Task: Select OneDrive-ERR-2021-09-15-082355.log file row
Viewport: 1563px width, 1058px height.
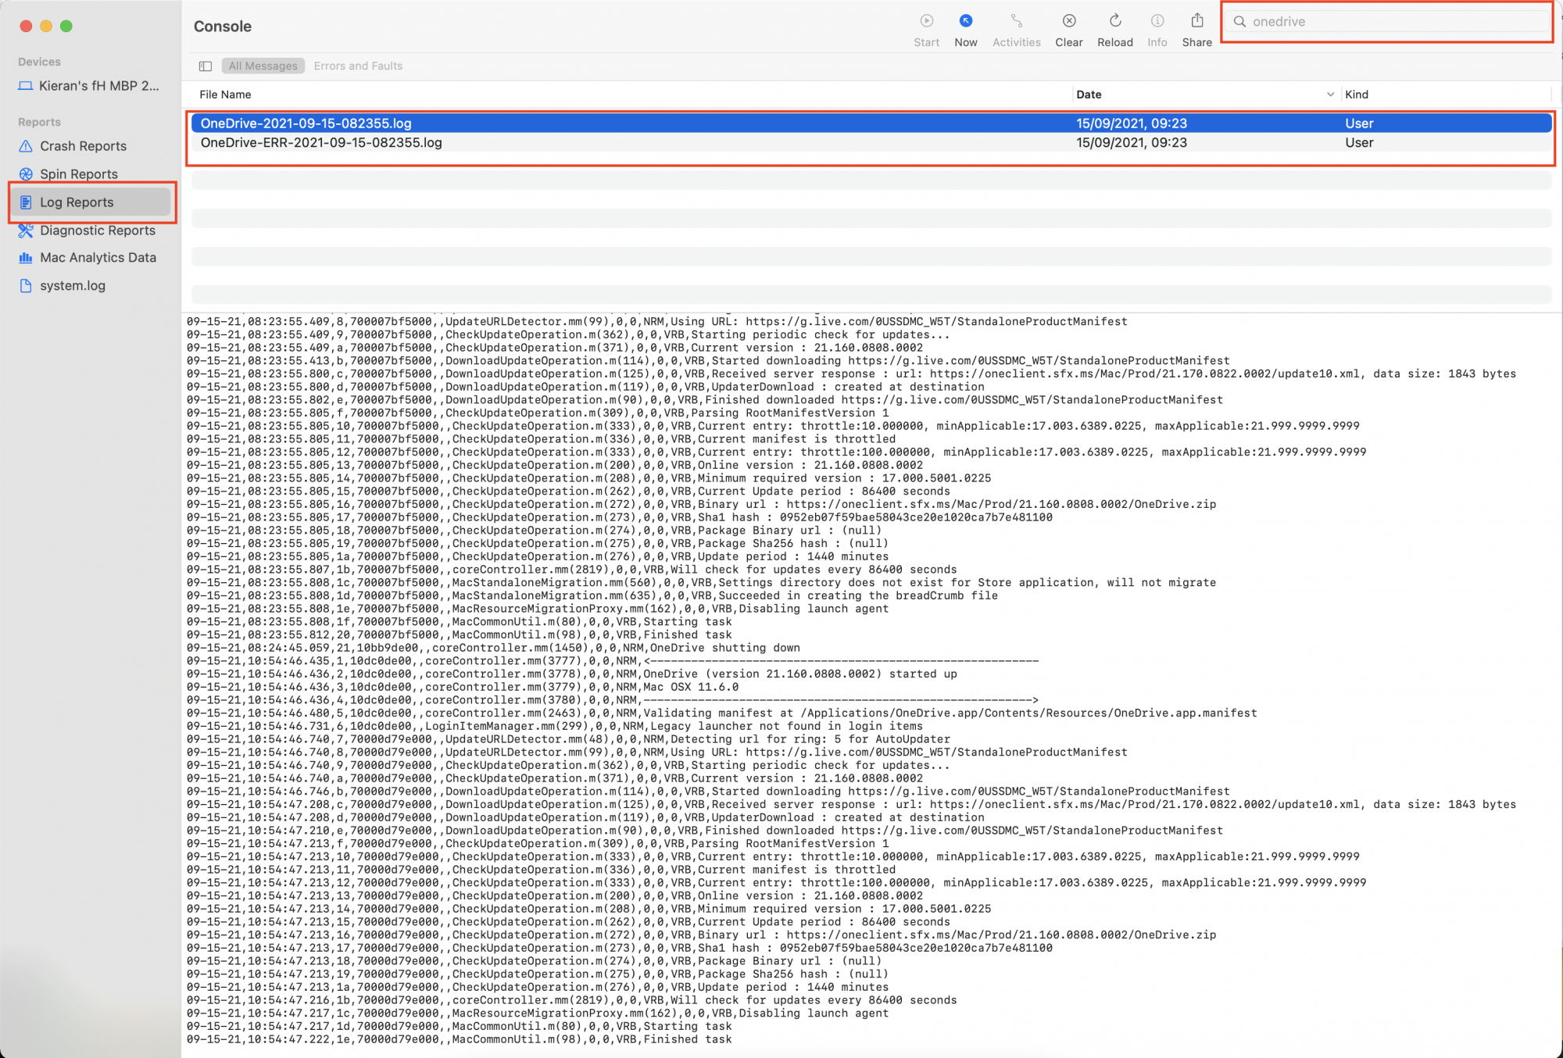Action: point(321,143)
